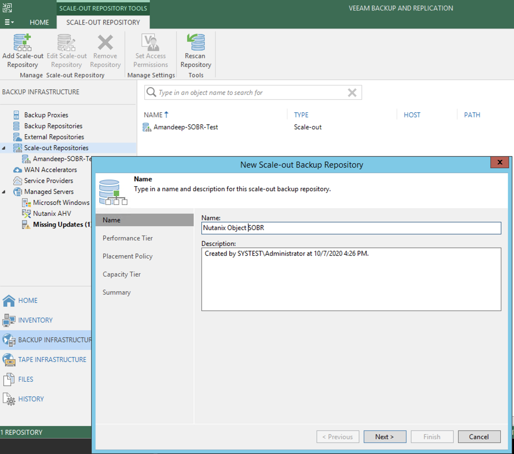This screenshot has width=514, height=454.
Task: Click the application icon in title bar
Action: point(7,8)
